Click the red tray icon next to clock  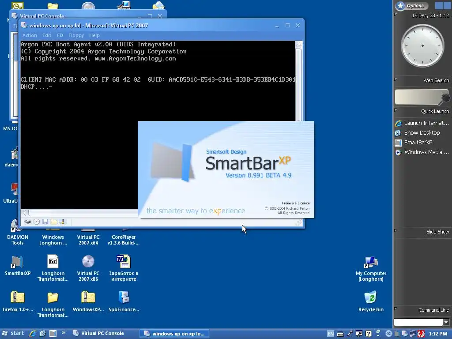click(x=421, y=334)
